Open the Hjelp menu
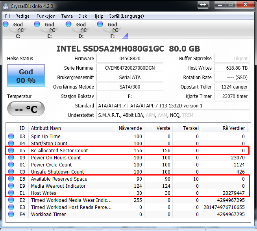The image size is (257, 231). click(x=98, y=16)
